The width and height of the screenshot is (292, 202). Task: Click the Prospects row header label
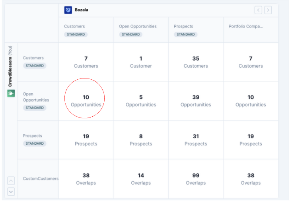coord(32,135)
